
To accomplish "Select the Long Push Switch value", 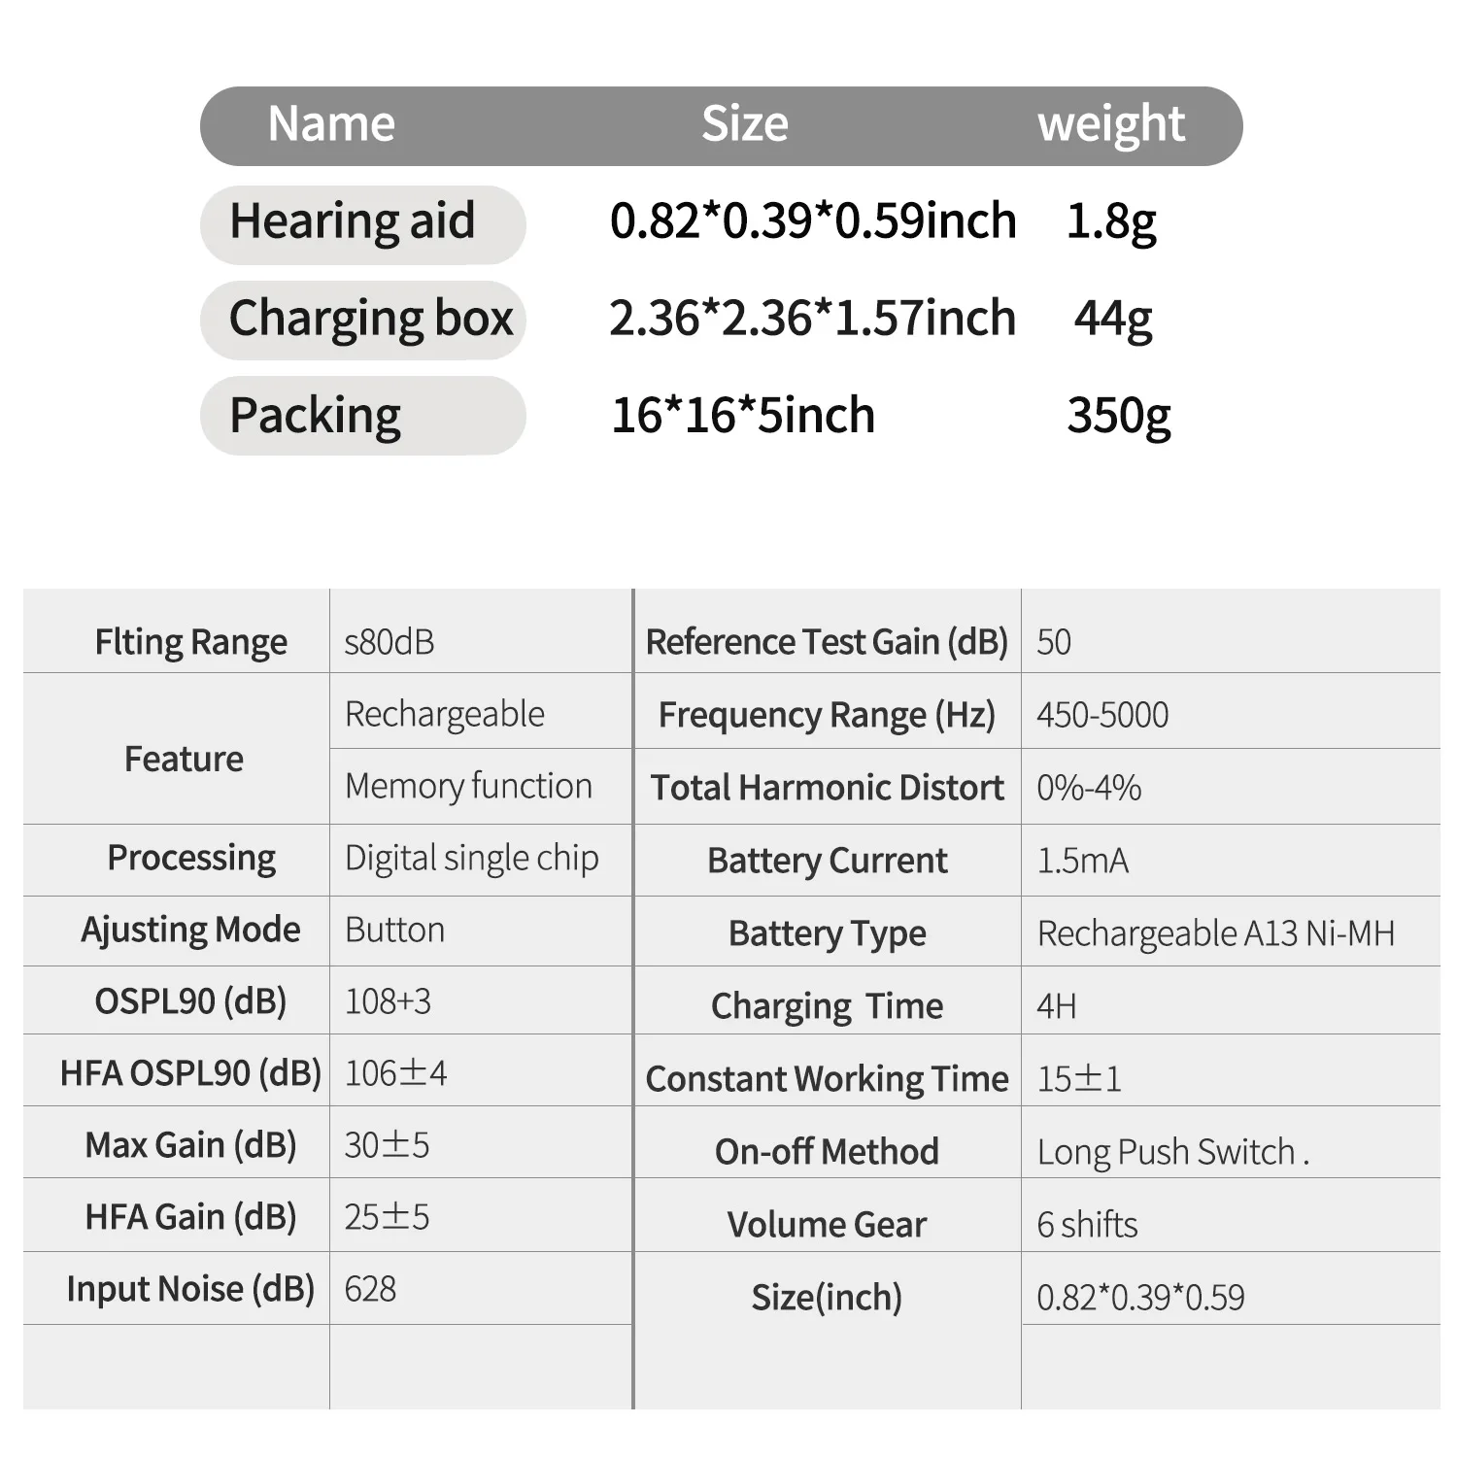I will (x=1172, y=1152).
